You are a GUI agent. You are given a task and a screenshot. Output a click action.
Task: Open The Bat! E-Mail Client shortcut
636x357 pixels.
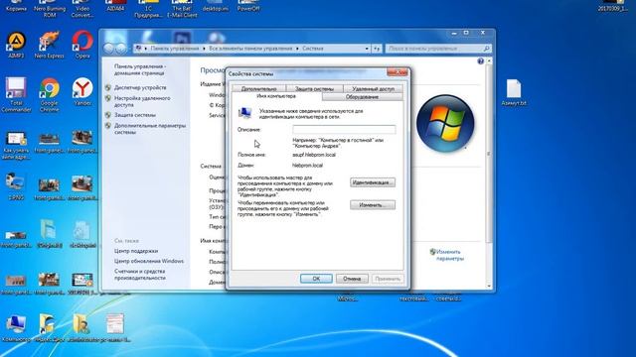182,8
